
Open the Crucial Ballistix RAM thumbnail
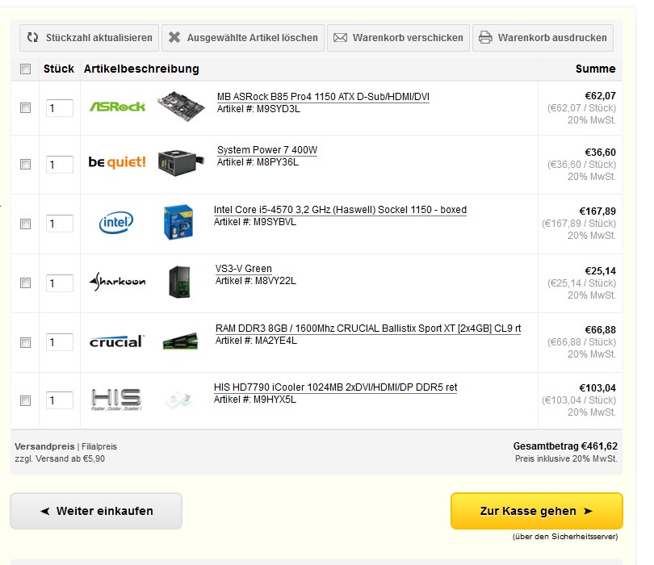point(180,341)
